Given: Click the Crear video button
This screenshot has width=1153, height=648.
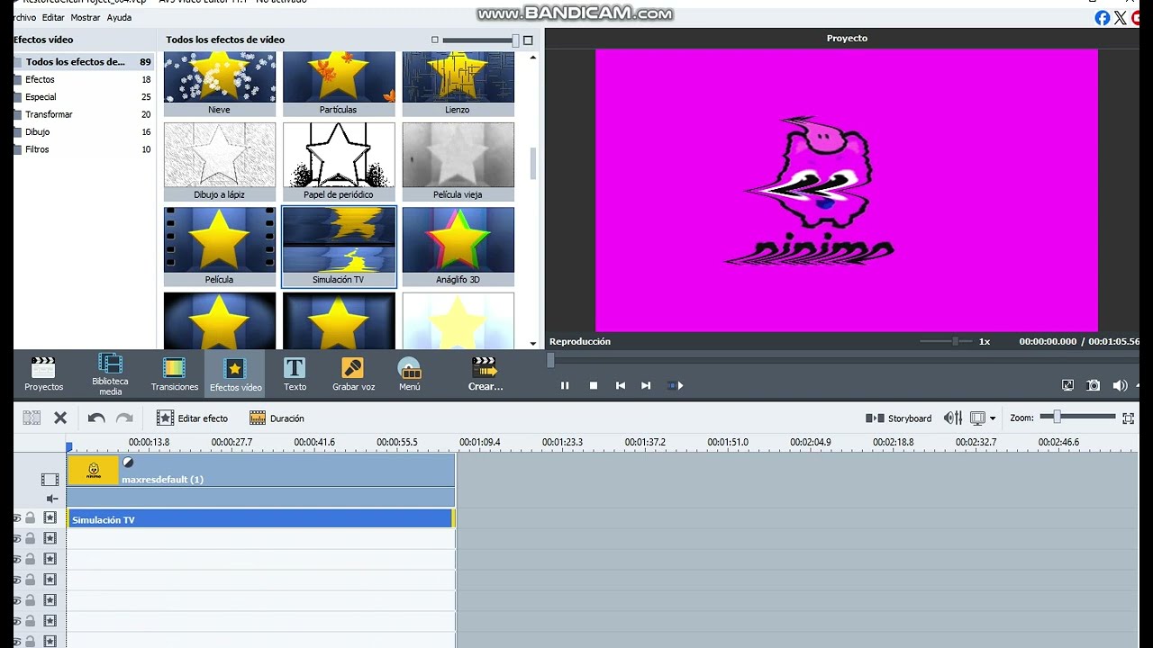Looking at the screenshot, I should pos(485,373).
